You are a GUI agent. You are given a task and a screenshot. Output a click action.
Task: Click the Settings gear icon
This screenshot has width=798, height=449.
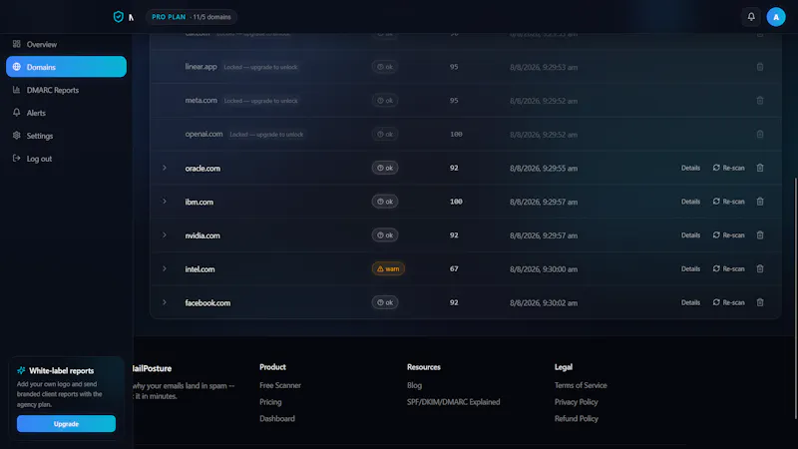pyautogui.click(x=17, y=136)
